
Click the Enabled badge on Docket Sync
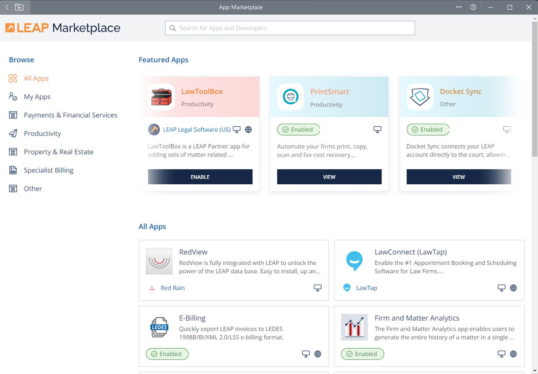click(428, 129)
